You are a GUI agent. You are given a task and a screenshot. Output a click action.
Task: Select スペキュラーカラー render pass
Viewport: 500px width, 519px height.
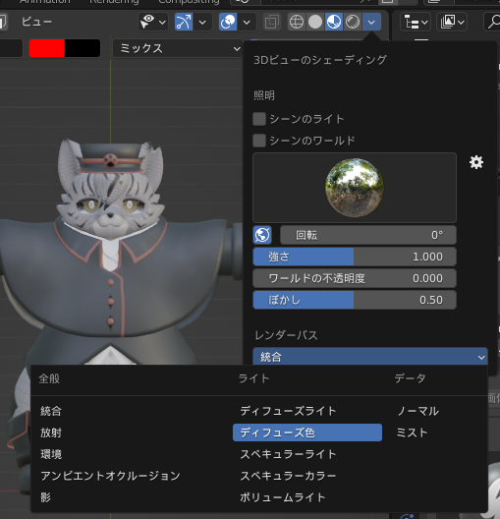[288, 476]
